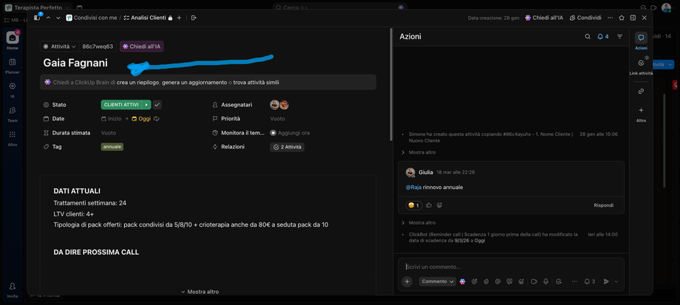Click the Oggi due date

[141, 119]
